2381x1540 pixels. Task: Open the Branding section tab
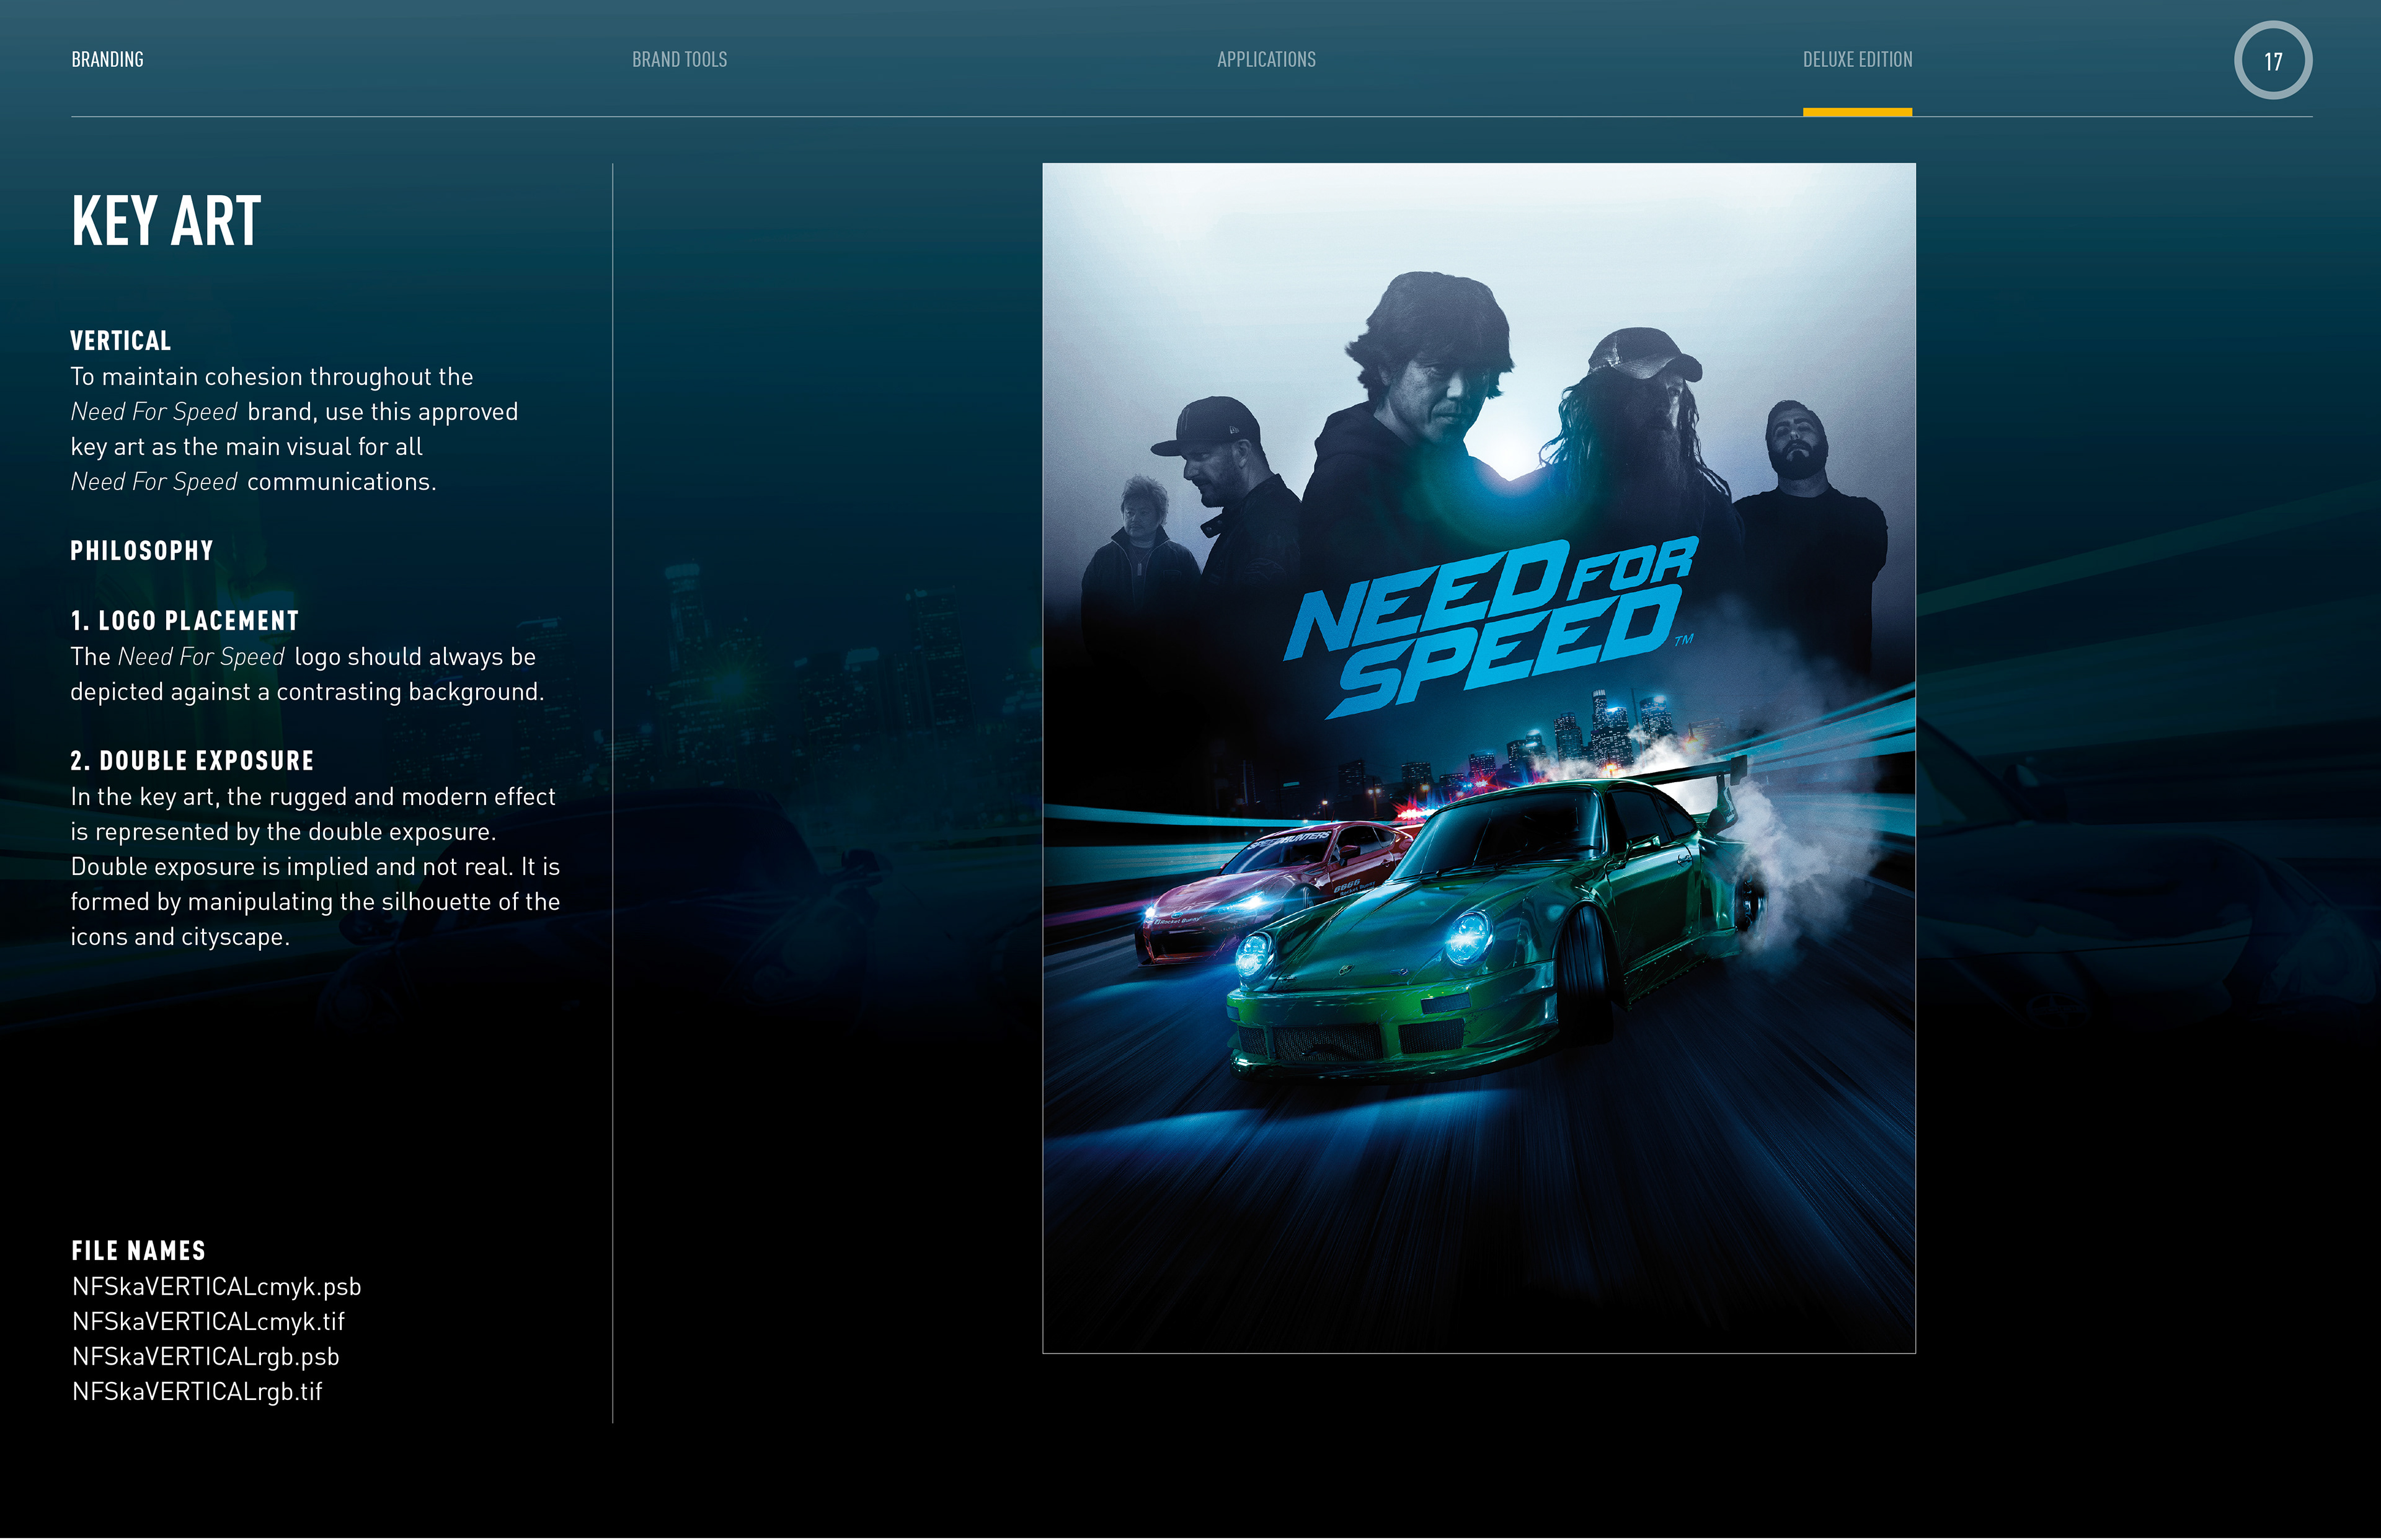click(x=107, y=60)
